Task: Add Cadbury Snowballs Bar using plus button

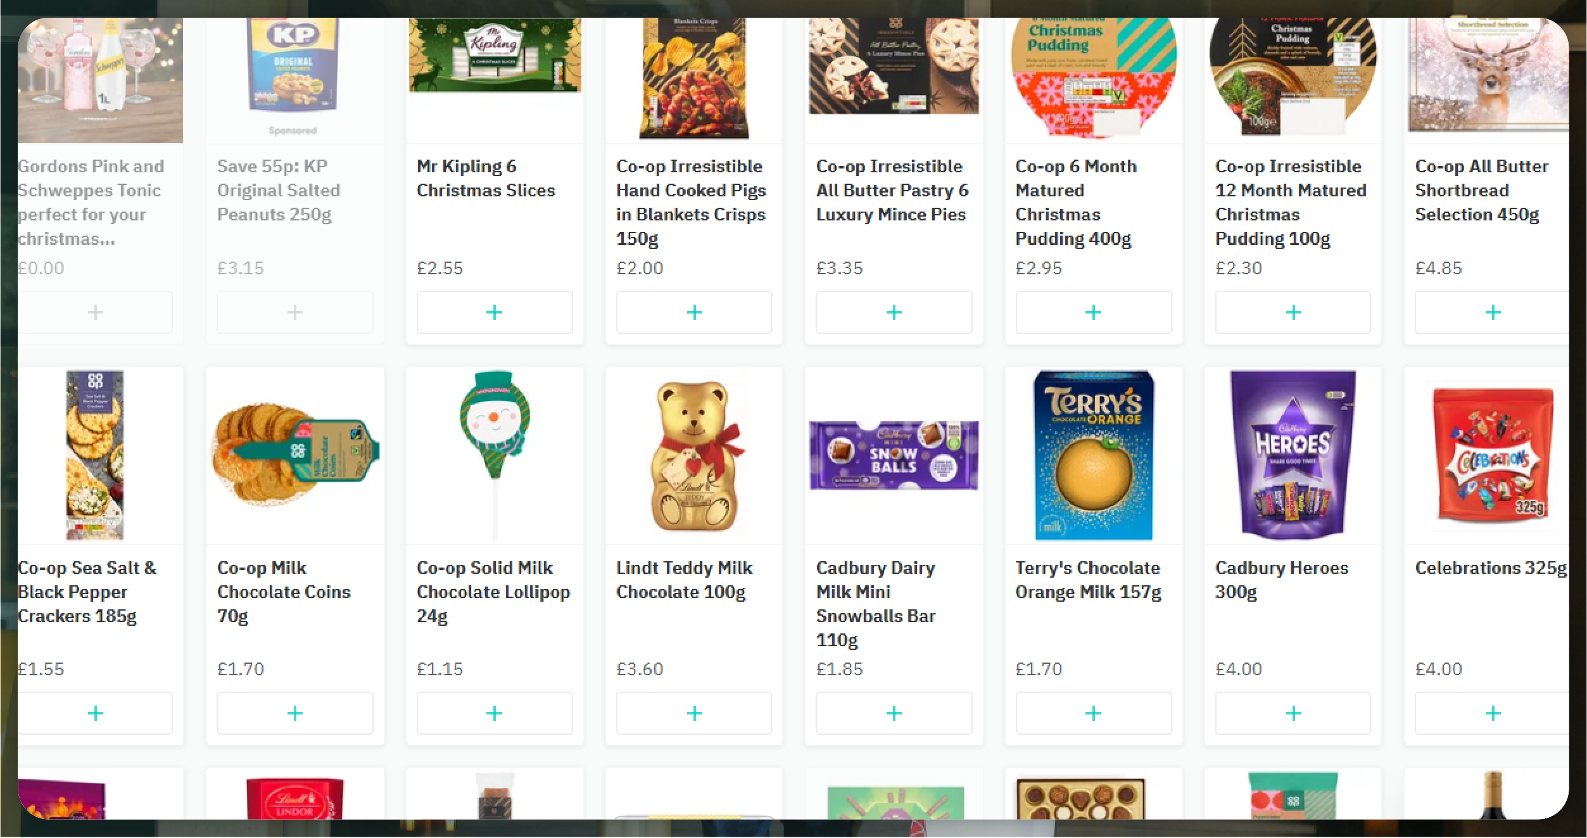Action: click(x=894, y=713)
